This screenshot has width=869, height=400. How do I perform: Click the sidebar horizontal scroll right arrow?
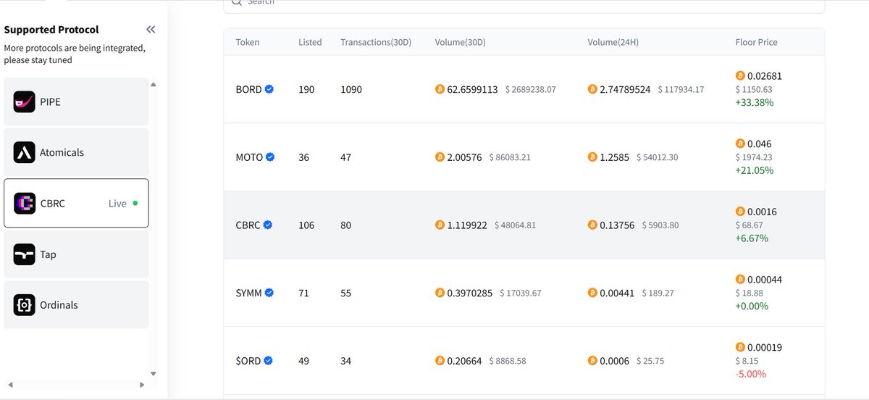coord(142,384)
